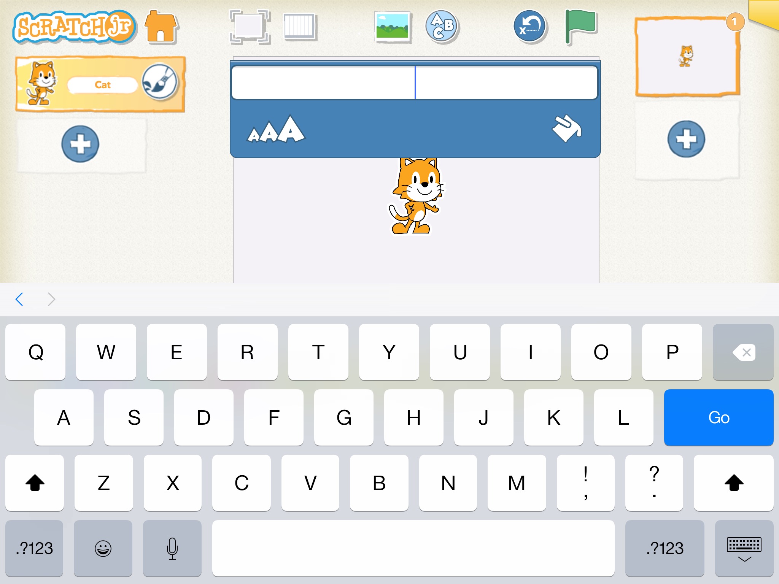
Task: Switch to .?123 keyboard at left
Action: (x=34, y=548)
